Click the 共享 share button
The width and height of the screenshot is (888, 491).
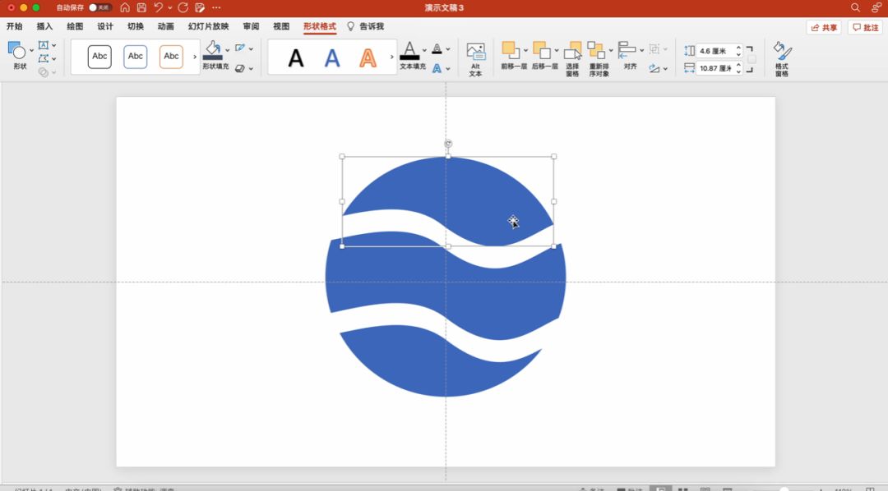(x=823, y=27)
